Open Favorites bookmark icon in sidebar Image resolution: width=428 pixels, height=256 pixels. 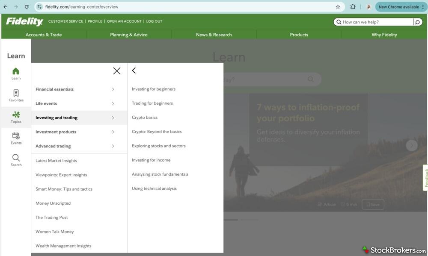click(x=16, y=94)
